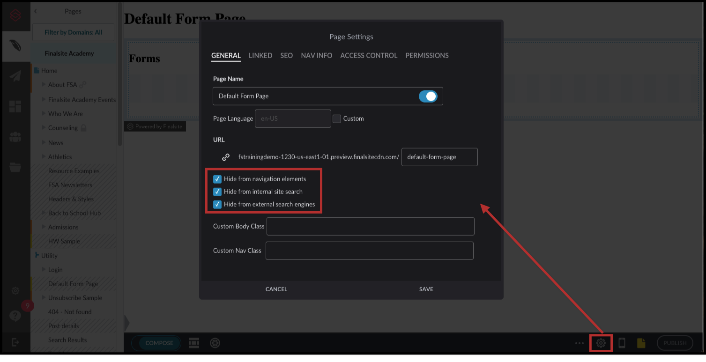The height and width of the screenshot is (362, 706).
Task: Select Resource Examples page
Action: pos(74,171)
